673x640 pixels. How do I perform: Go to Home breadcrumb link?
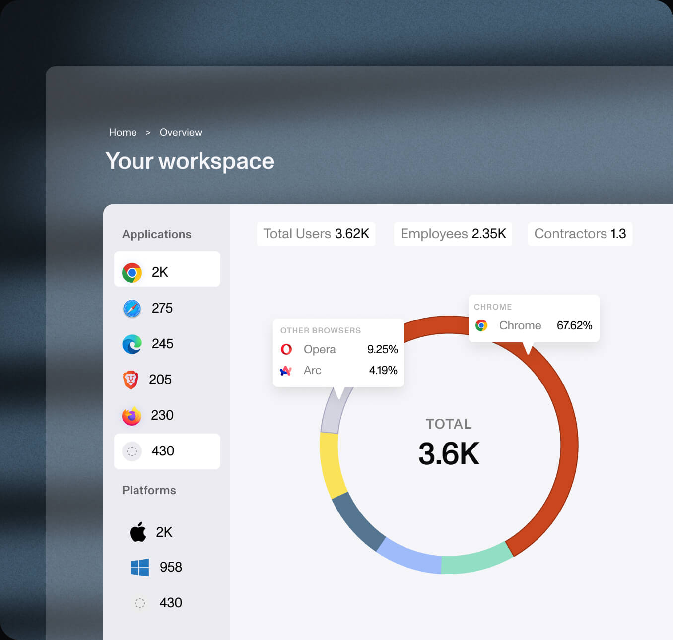(123, 132)
